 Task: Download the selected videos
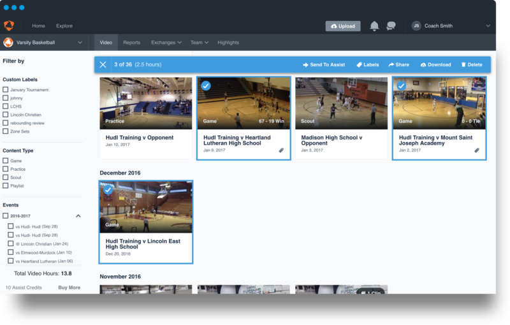pos(436,64)
